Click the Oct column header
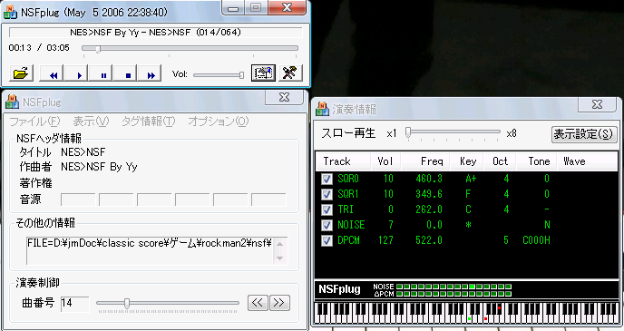The width and height of the screenshot is (624, 331). [x=500, y=161]
